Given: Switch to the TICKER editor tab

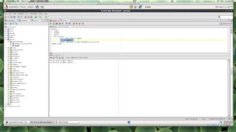Looking at the screenshot, I should pyautogui.click(x=65, y=21).
